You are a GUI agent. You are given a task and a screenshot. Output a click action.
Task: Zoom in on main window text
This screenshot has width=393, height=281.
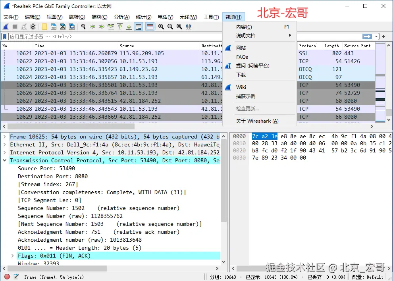click(161, 27)
